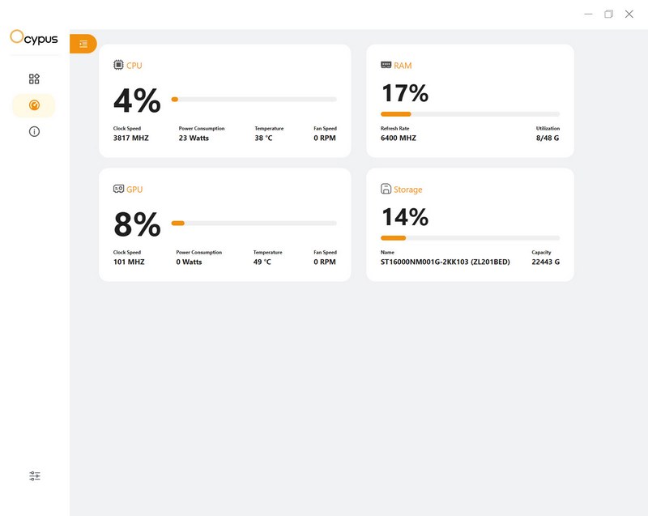Viewport: 648px width, 516px height.
Task: Select the Storage card title
Action: point(407,190)
